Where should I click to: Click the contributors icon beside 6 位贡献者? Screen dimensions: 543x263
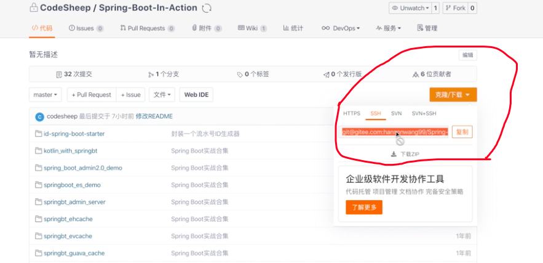pos(416,75)
